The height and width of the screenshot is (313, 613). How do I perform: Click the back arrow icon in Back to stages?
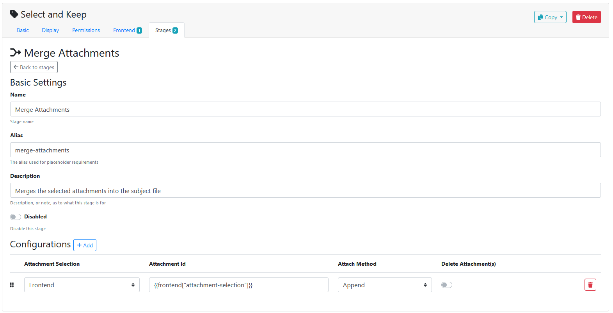[16, 67]
